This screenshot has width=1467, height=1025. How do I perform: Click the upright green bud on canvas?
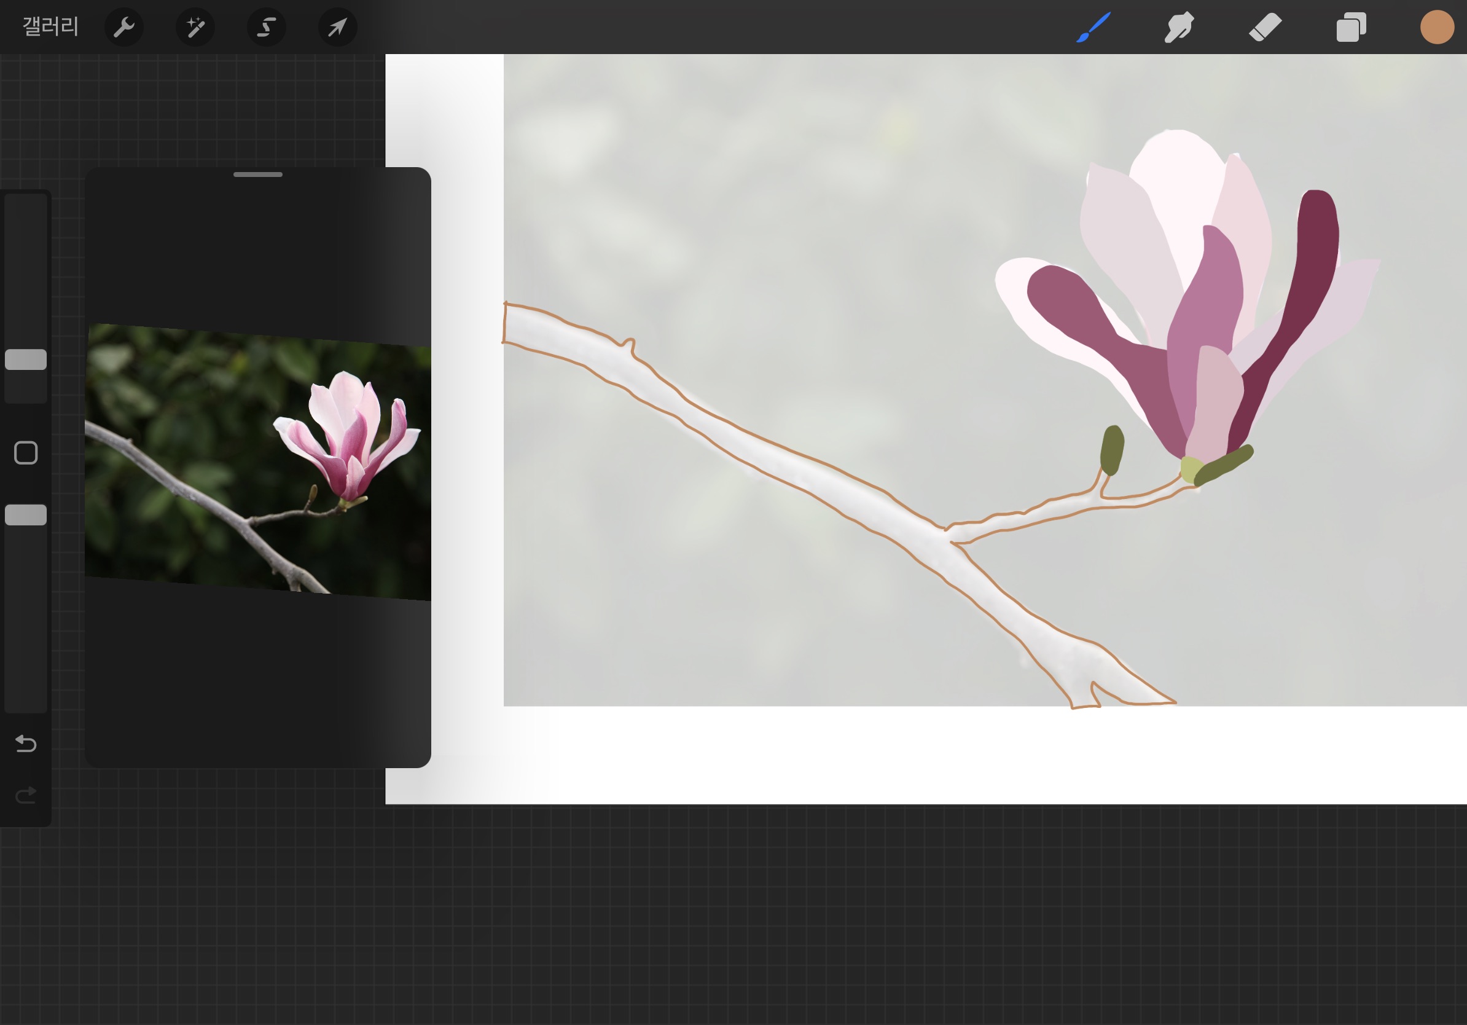click(x=1112, y=449)
